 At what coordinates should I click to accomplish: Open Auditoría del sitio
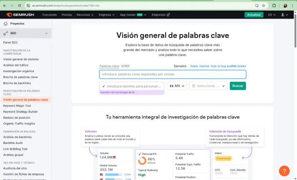click(x=15, y=168)
